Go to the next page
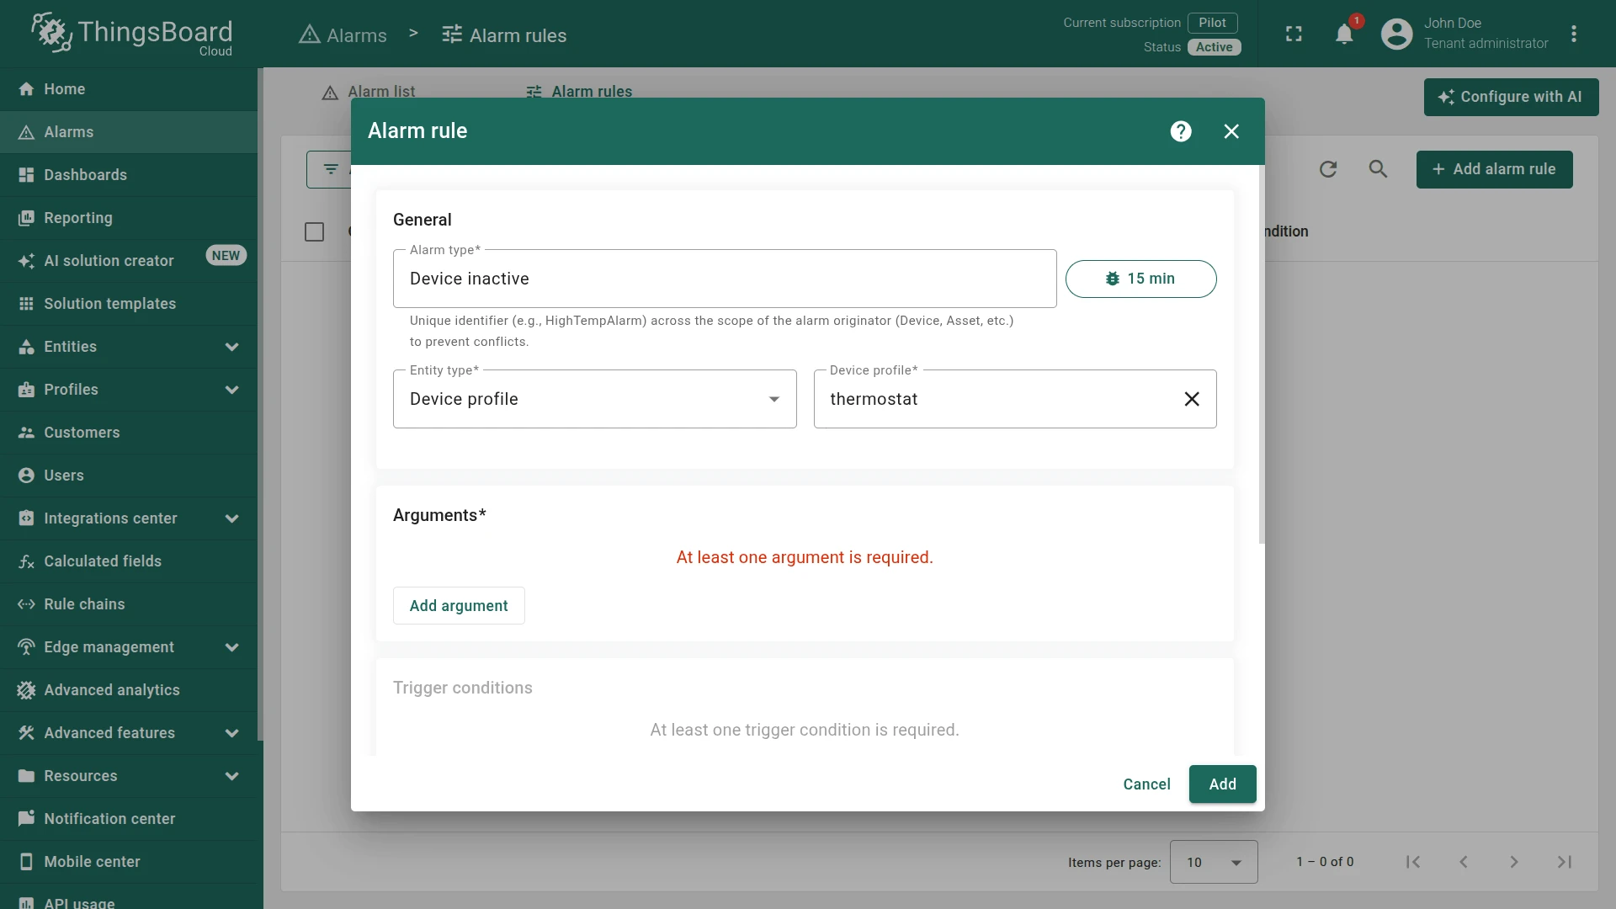This screenshot has height=909, width=1616. click(x=1514, y=862)
